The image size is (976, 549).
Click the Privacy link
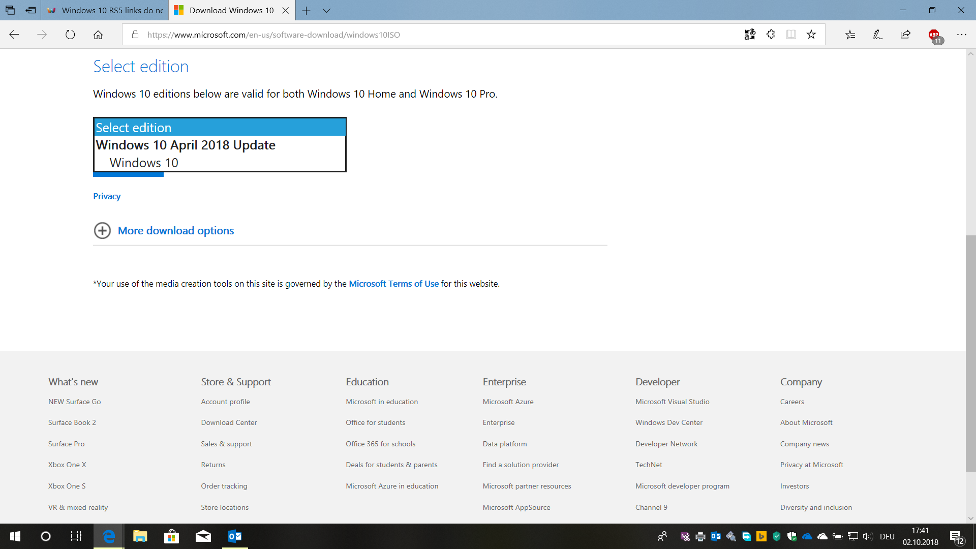tap(107, 196)
